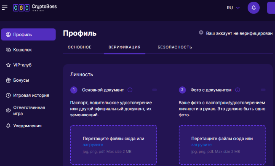The height and width of the screenshot is (166, 275).
Task: Click the status pill next to Основной документ
Action: 155,90
